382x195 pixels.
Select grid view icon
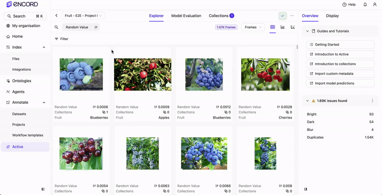(272, 27)
